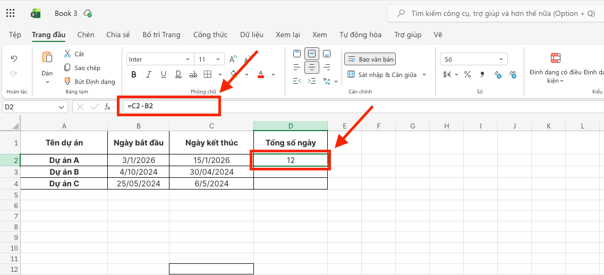Toggle single Underline formatting

pyautogui.click(x=163, y=74)
